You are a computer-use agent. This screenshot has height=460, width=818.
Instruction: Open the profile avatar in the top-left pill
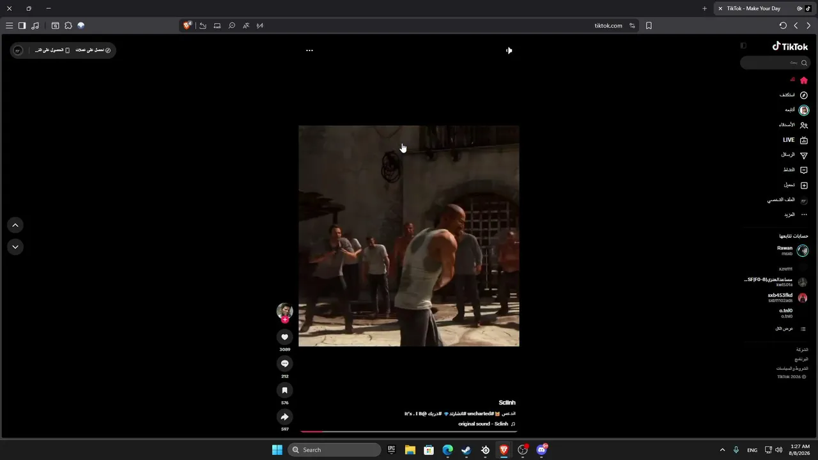click(18, 50)
